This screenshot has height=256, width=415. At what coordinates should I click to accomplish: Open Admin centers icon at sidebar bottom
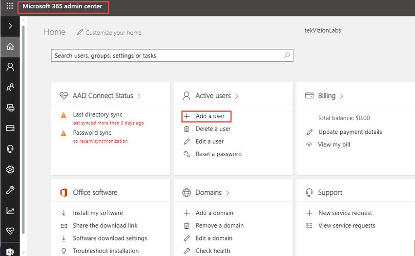pyautogui.click(x=10, y=252)
